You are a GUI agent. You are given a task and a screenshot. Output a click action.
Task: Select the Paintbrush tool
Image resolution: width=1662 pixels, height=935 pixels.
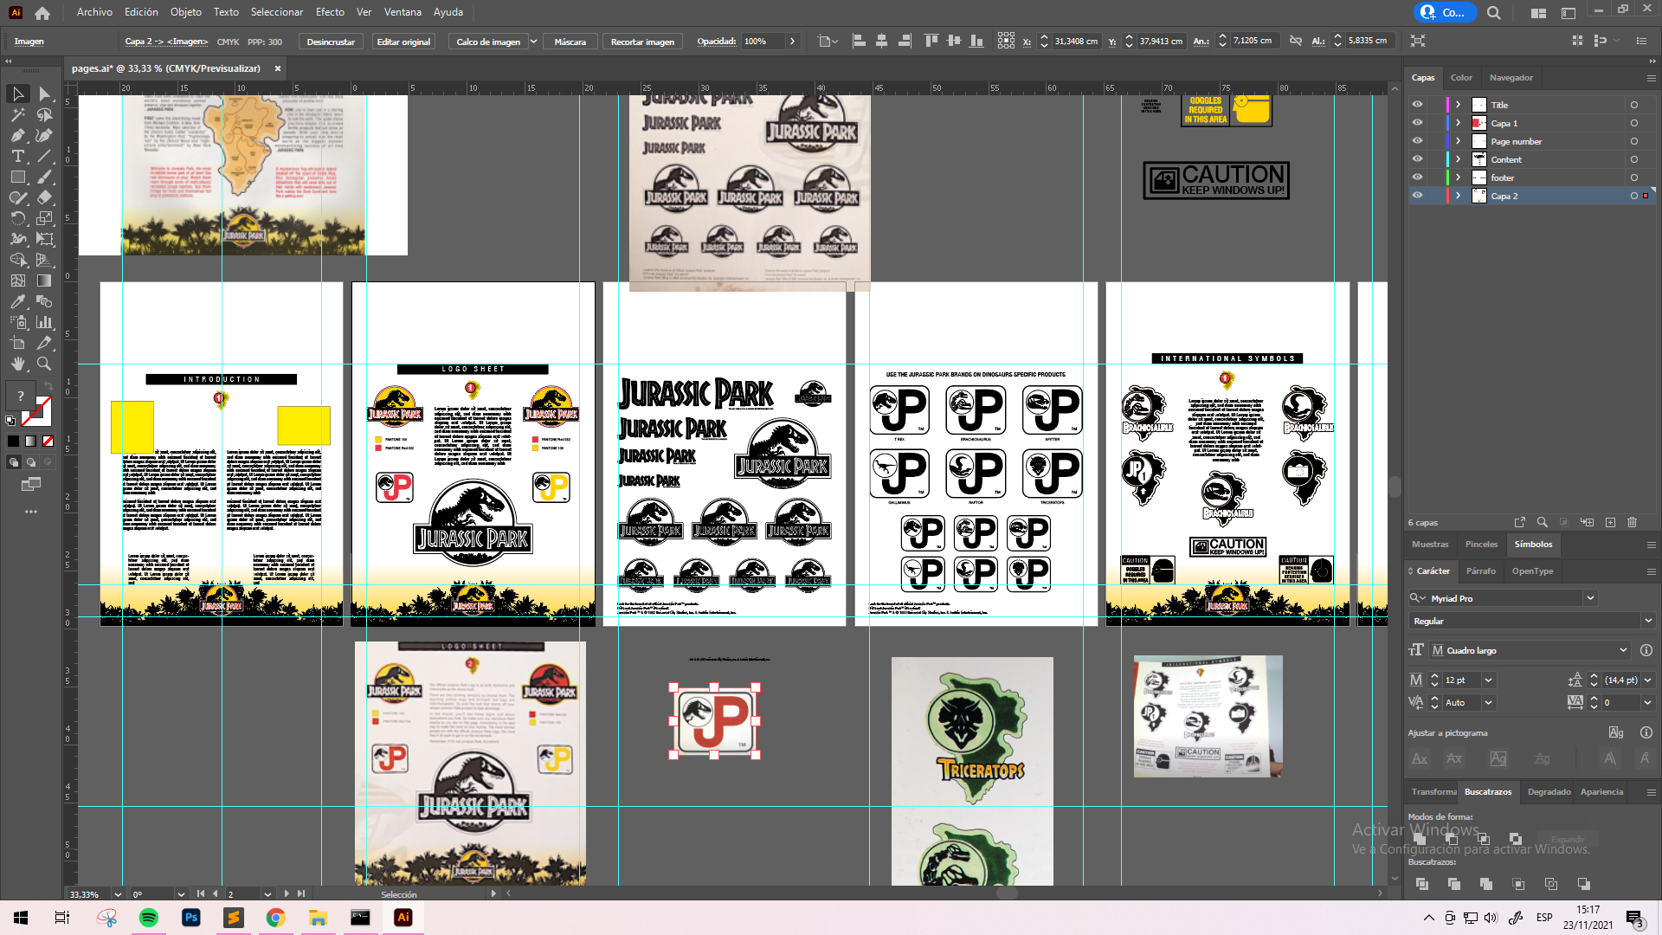click(44, 177)
